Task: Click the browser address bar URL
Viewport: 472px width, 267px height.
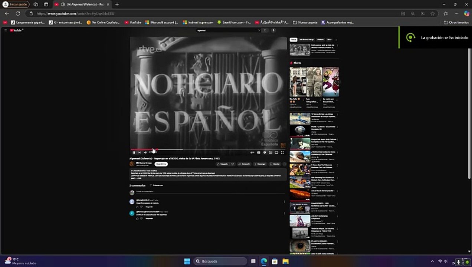Action: [75, 13]
